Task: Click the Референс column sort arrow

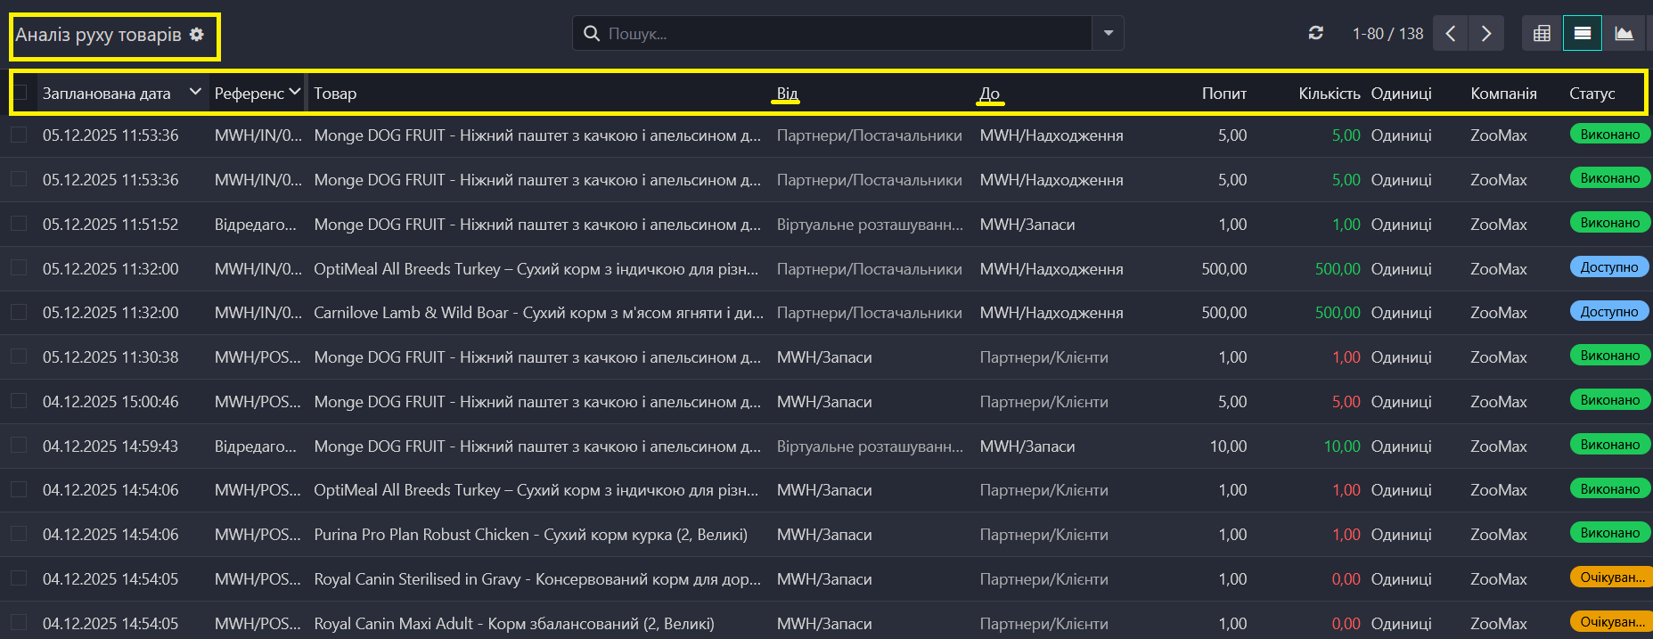Action: pos(295,92)
